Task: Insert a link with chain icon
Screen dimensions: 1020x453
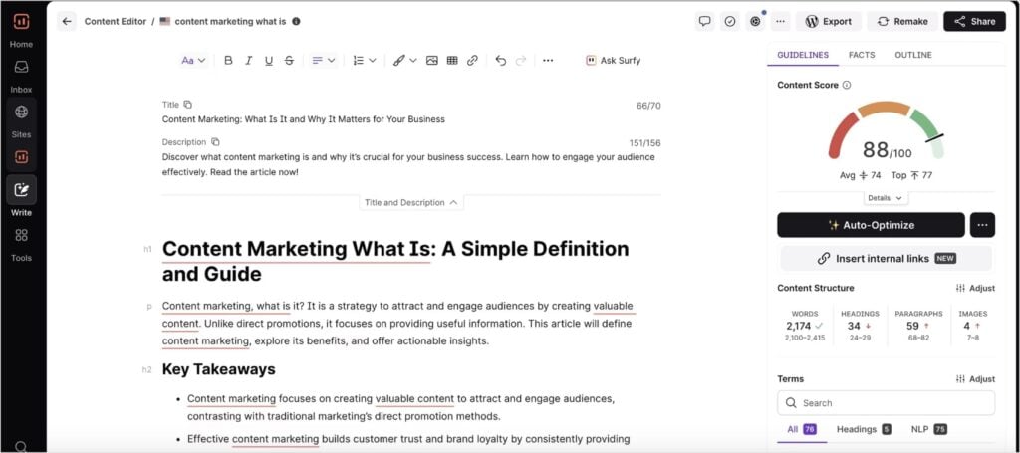Action: click(x=472, y=61)
